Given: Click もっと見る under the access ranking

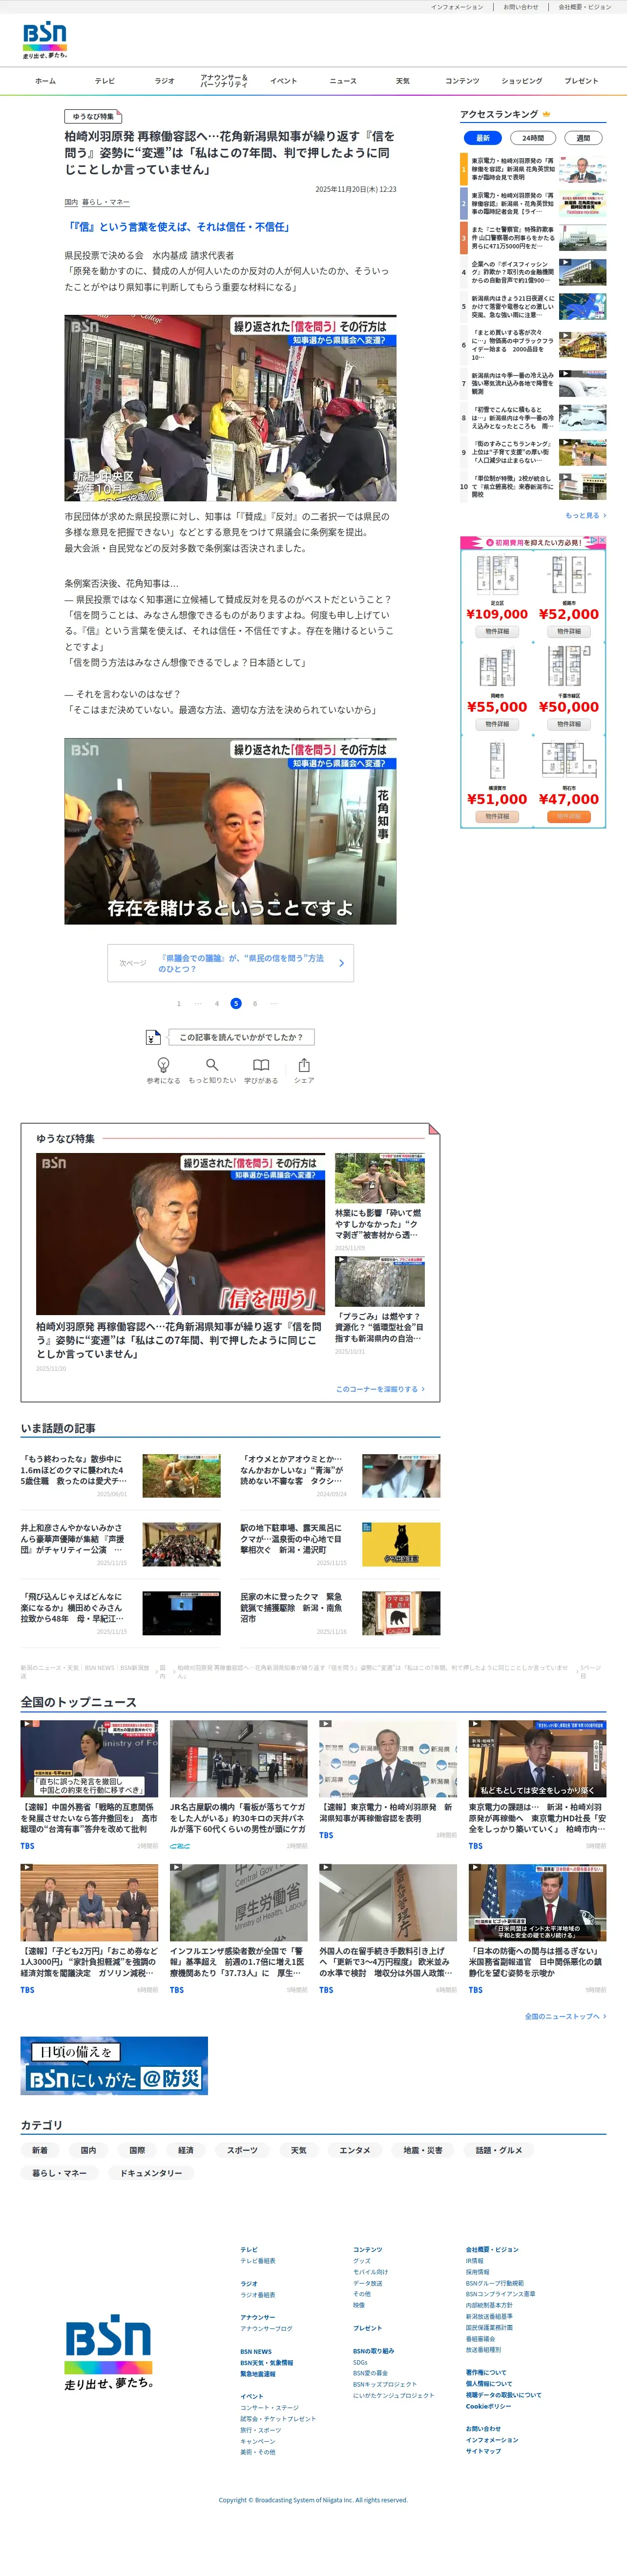Looking at the screenshot, I should coord(586,515).
